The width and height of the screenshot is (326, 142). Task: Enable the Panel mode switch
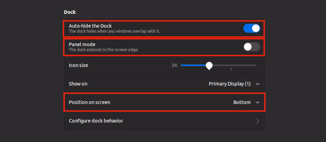pyautogui.click(x=252, y=47)
